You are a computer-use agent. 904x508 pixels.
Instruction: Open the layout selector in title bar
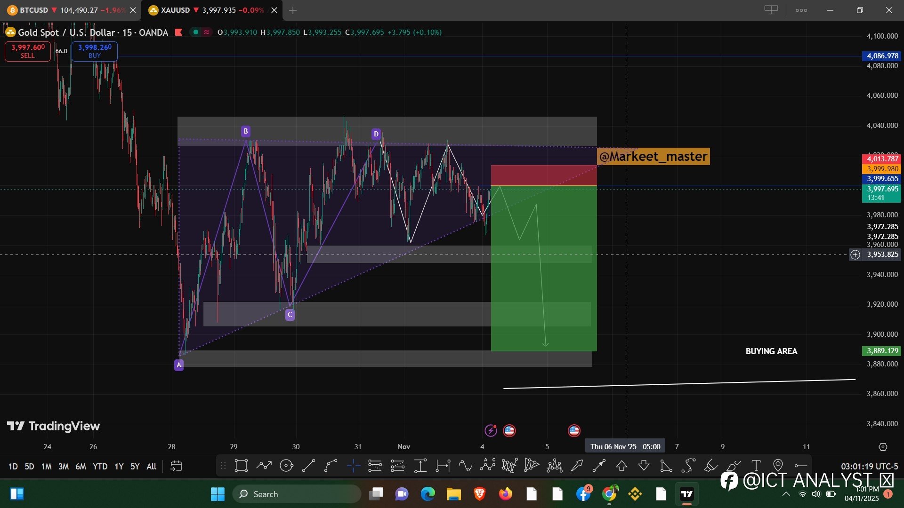[x=771, y=10]
